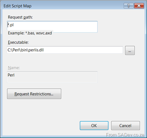Click the disabled Name field containing Perl
The width and height of the screenshot is (147, 138).
point(52,77)
